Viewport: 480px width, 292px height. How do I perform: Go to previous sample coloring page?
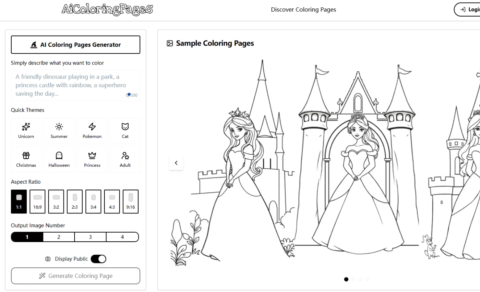click(x=176, y=163)
